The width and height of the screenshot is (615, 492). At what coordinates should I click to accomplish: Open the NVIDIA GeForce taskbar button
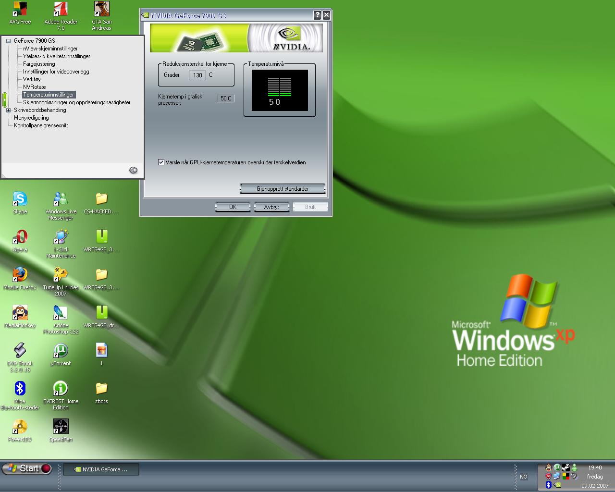(x=101, y=469)
